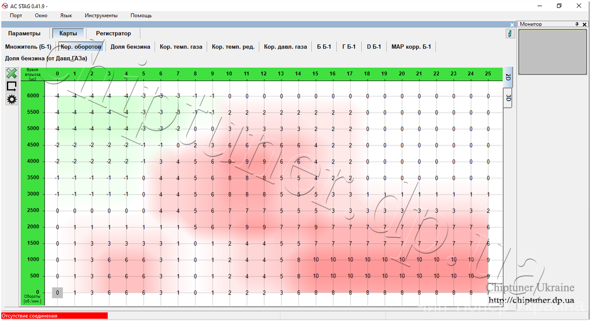Click the 6000 RPM row header
The image size is (591, 321).
click(33, 96)
